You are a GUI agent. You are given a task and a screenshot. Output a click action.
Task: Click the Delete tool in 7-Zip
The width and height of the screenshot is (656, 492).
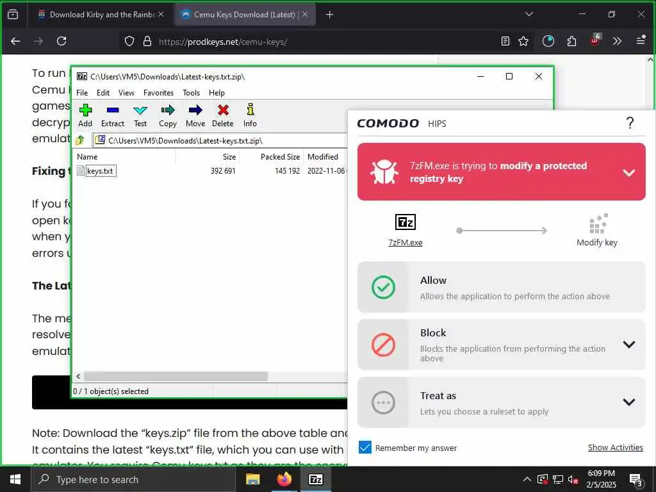click(x=222, y=115)
